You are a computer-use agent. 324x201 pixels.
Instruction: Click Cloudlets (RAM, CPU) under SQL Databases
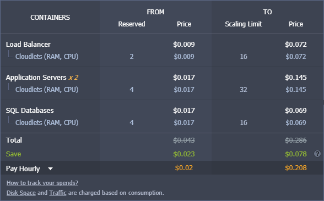point(47,122)
